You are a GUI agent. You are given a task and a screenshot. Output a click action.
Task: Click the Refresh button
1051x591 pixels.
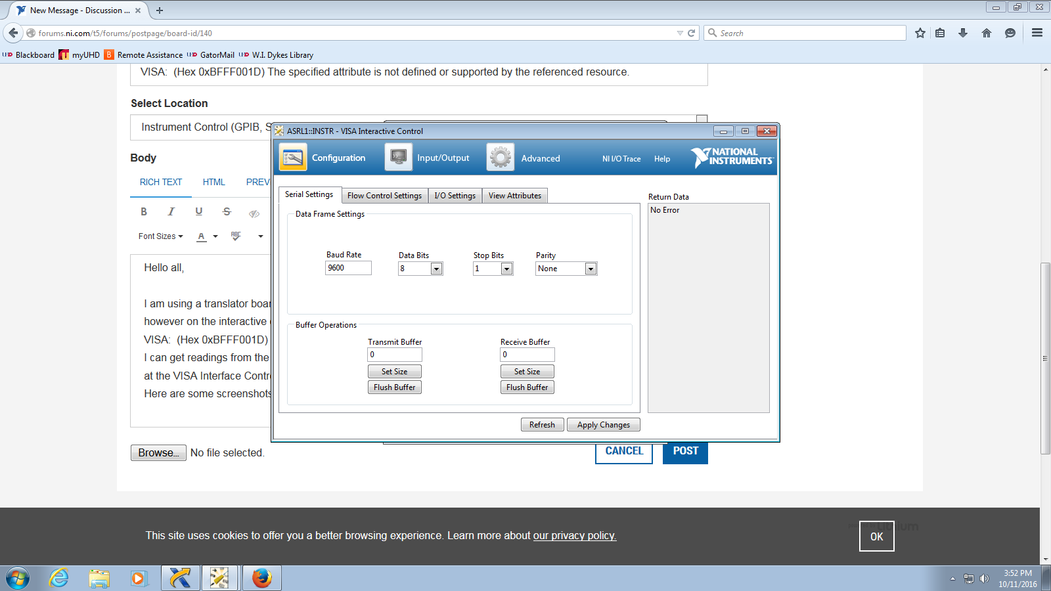[543, 425]
